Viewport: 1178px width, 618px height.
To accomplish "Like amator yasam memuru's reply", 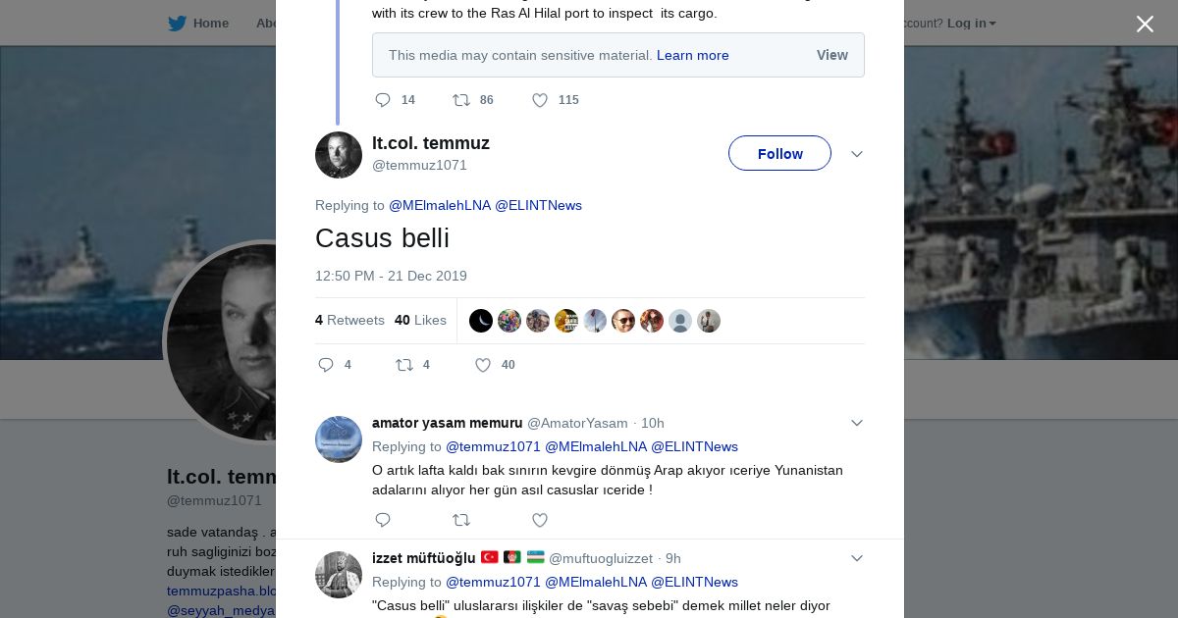I will [x=540, y=520].
